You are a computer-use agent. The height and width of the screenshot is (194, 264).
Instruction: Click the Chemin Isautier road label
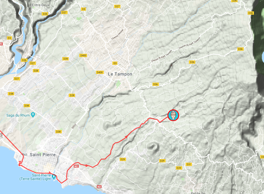(117, 34)
